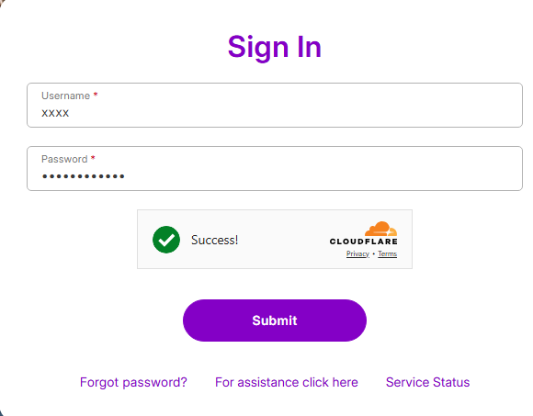Image resolution: width=533 pixels, height=416 pixels.
Task: Check the Service Status link
Action: coord(427,382)
